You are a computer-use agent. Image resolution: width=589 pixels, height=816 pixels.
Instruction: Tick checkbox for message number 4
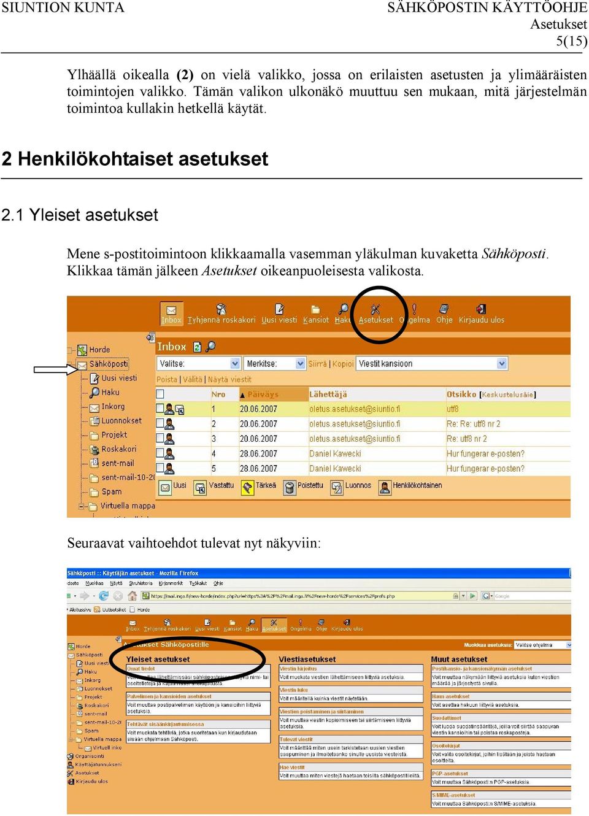coord(160,453)
